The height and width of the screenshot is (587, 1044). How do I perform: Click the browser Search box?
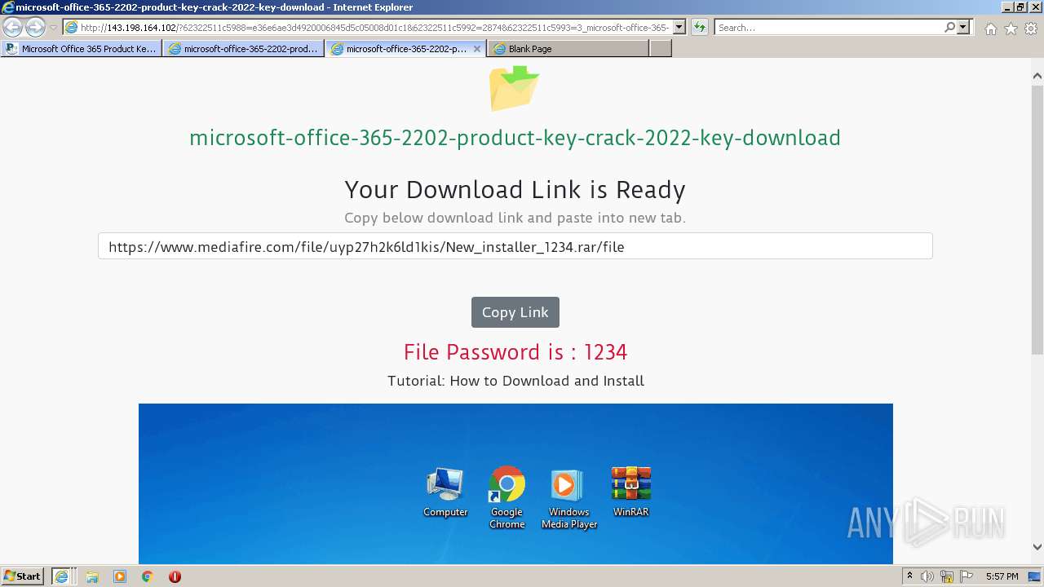click(x=829, y=28)
